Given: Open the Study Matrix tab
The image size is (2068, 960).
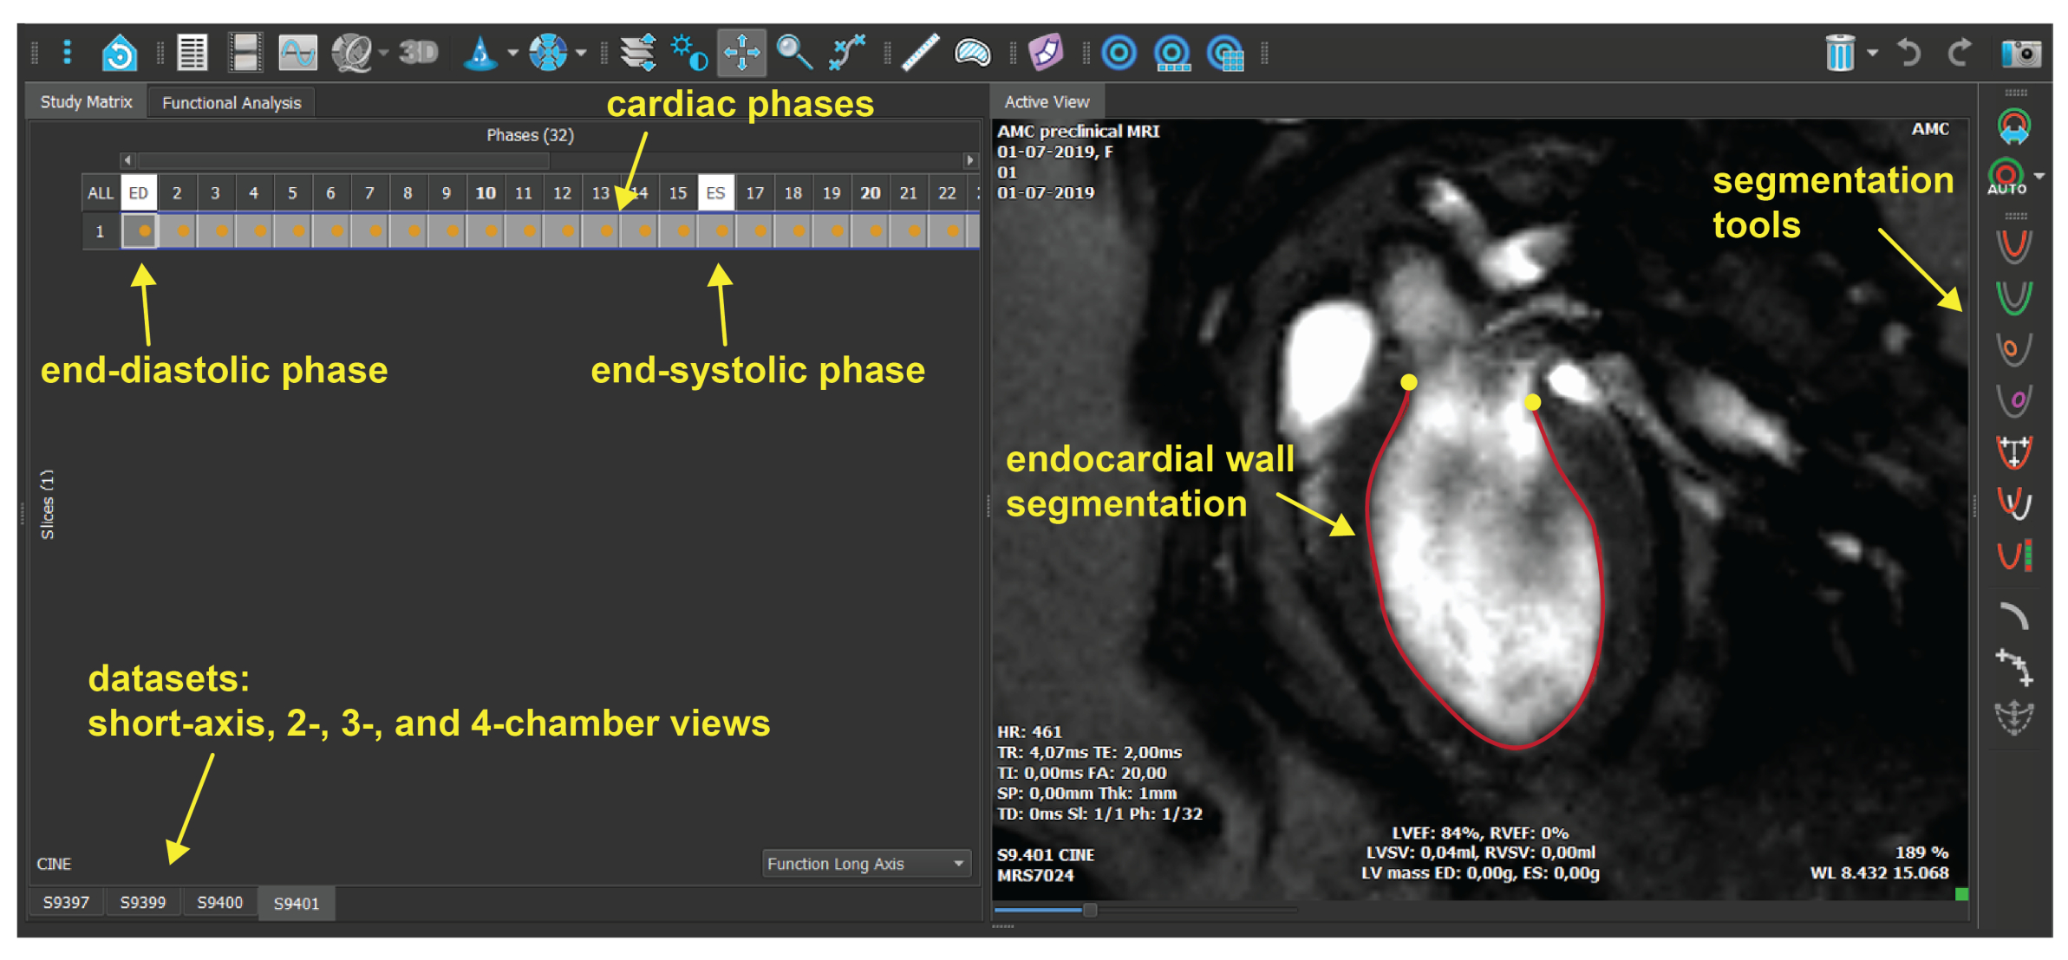Looking at the screenshot, I should [x=86, y=101].
